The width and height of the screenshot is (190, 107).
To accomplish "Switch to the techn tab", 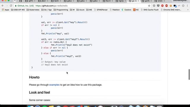I will point(56,1).
